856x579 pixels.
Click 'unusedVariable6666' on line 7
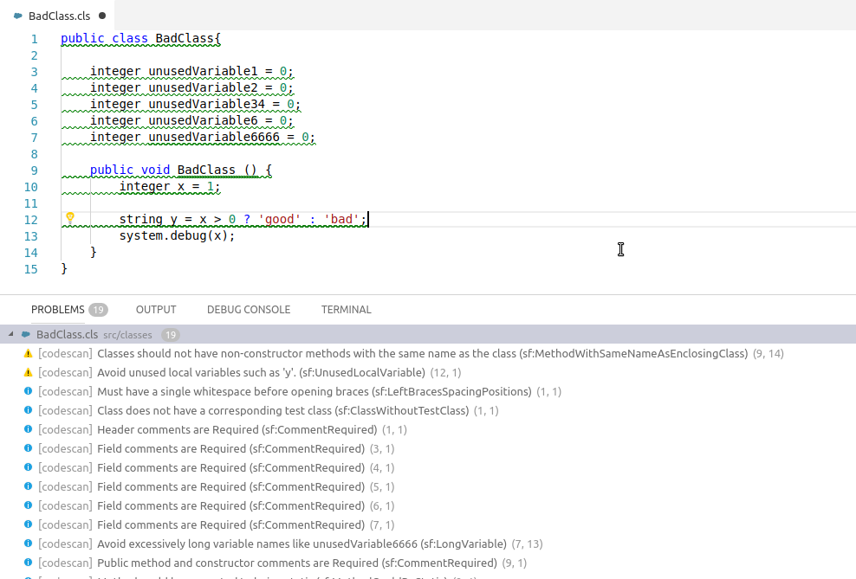tap(214, 137)
